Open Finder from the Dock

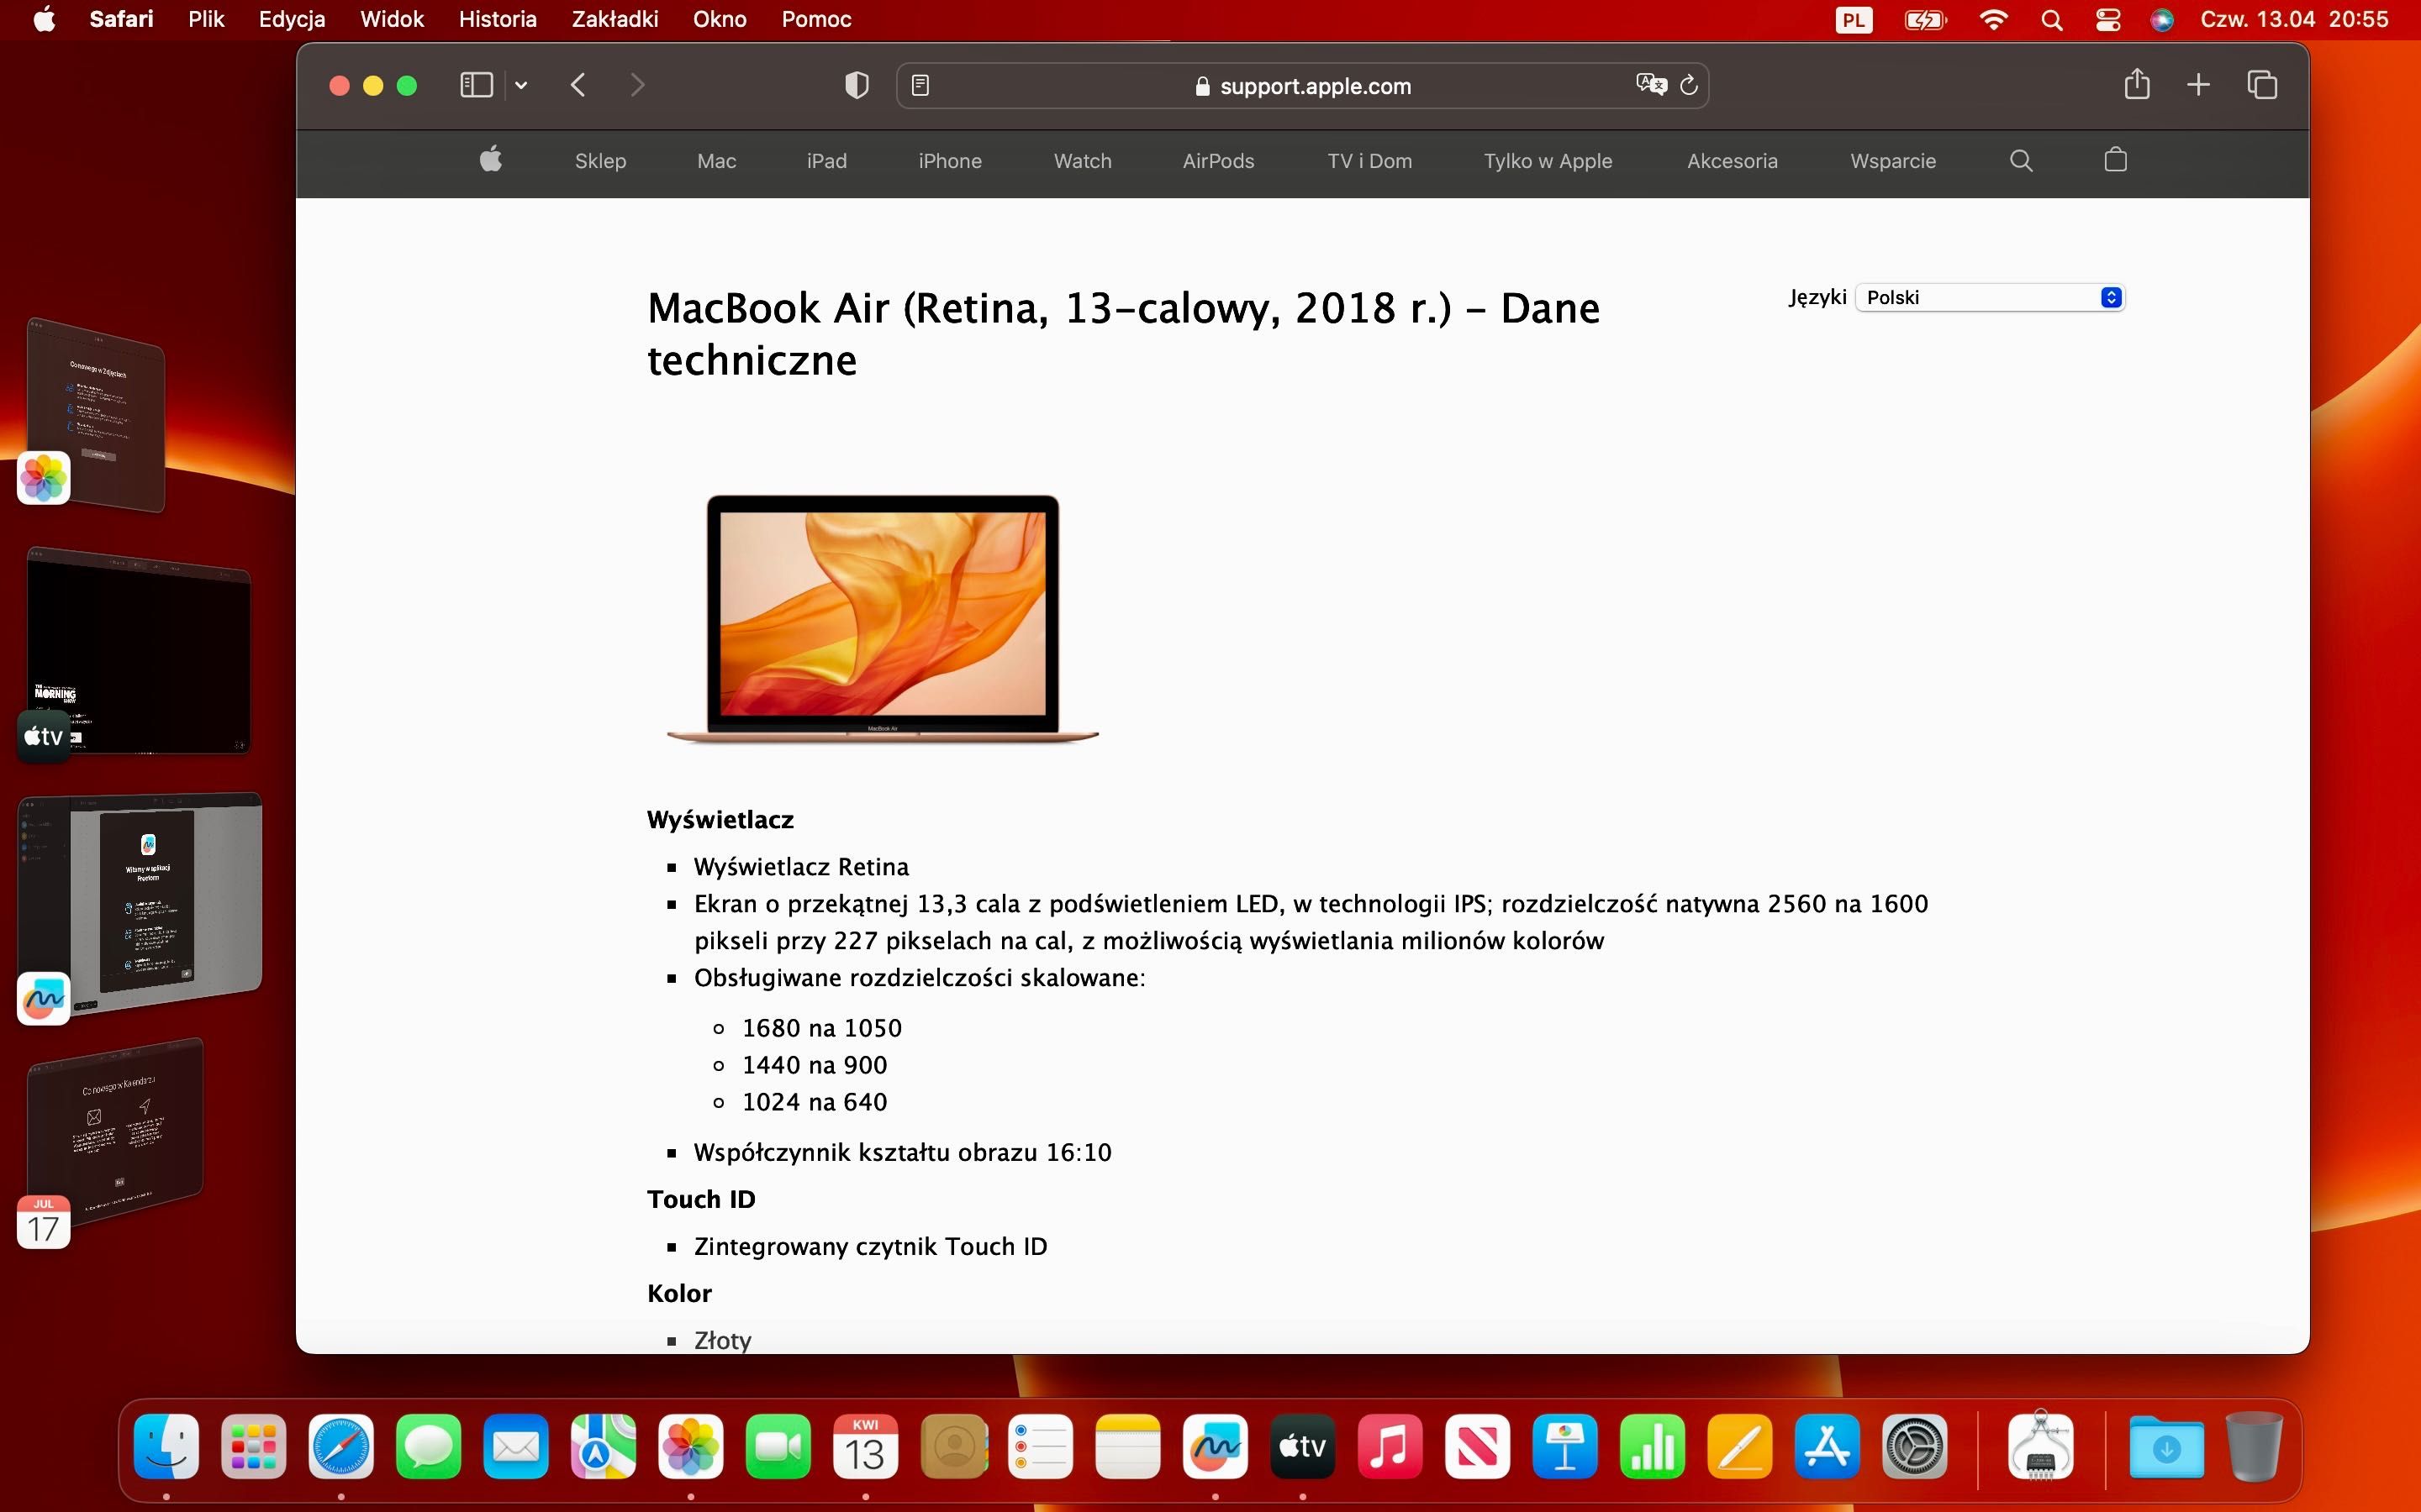point(166,1446)
